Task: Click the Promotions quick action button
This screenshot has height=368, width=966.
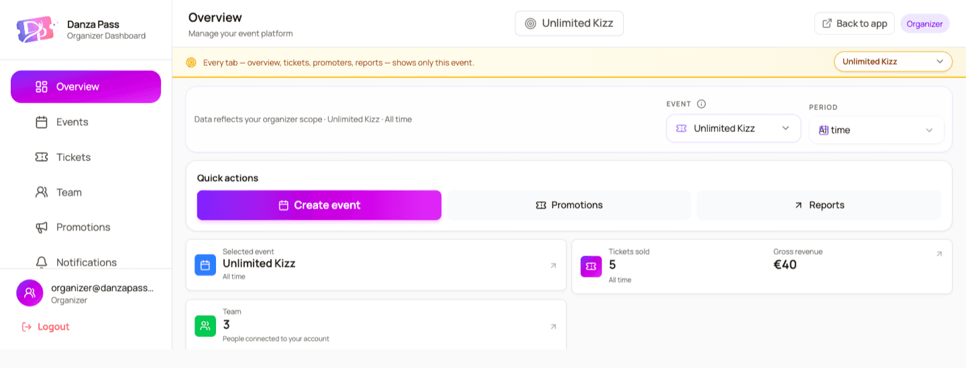Action: (570, 205)
